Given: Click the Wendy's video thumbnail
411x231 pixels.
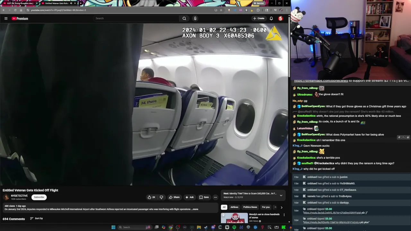Looking at the screenshot, I should click(234, 218).
